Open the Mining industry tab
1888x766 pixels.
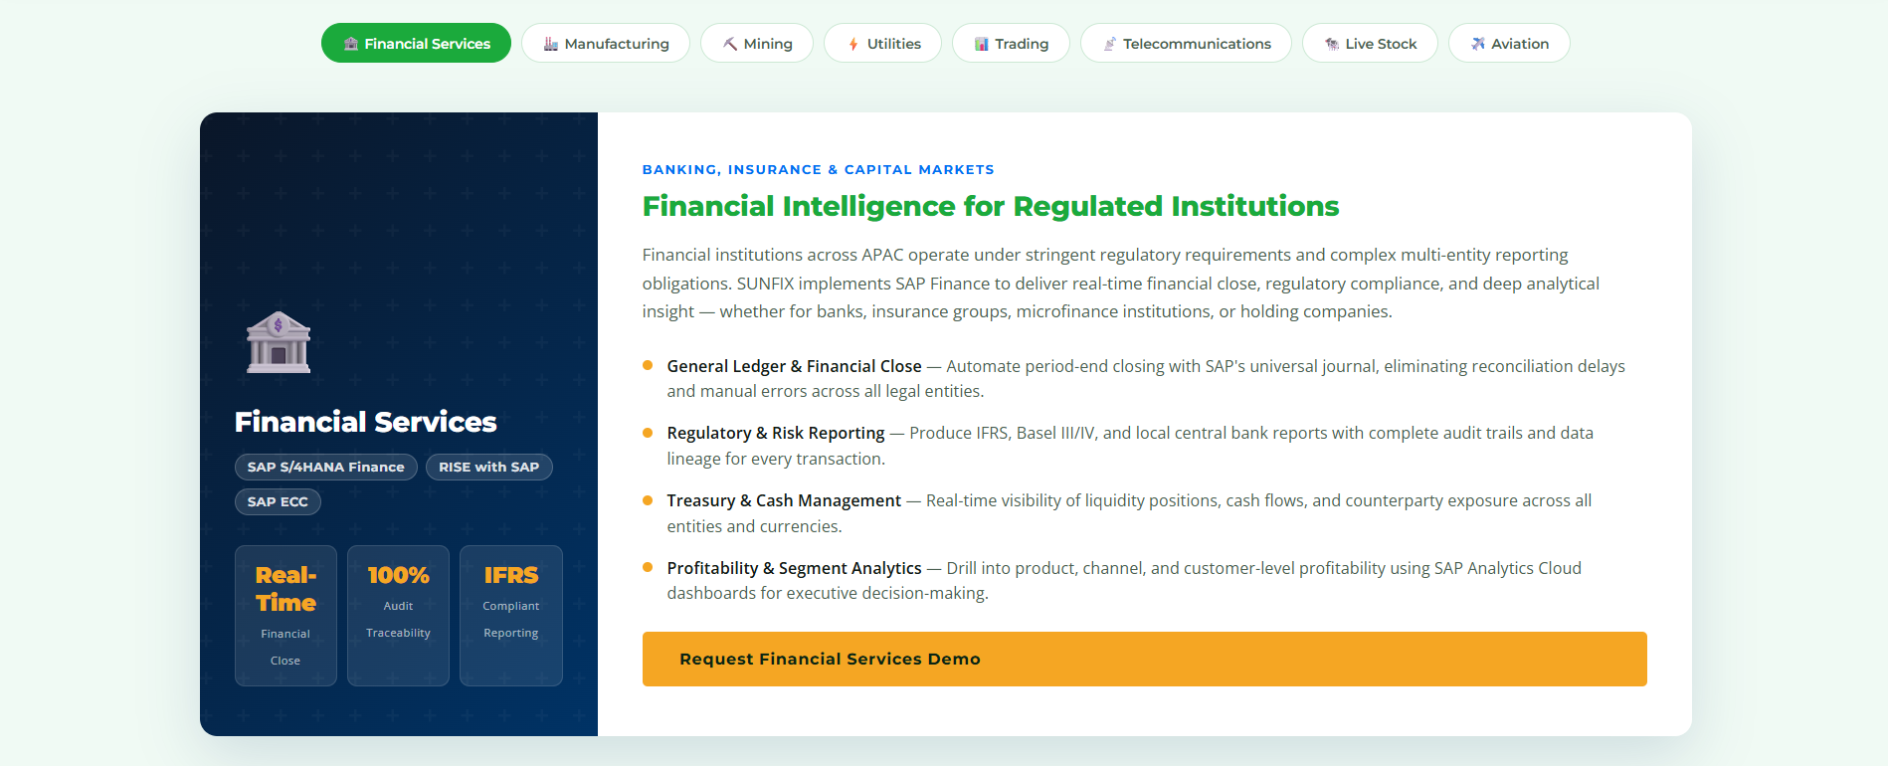(757, 43)
